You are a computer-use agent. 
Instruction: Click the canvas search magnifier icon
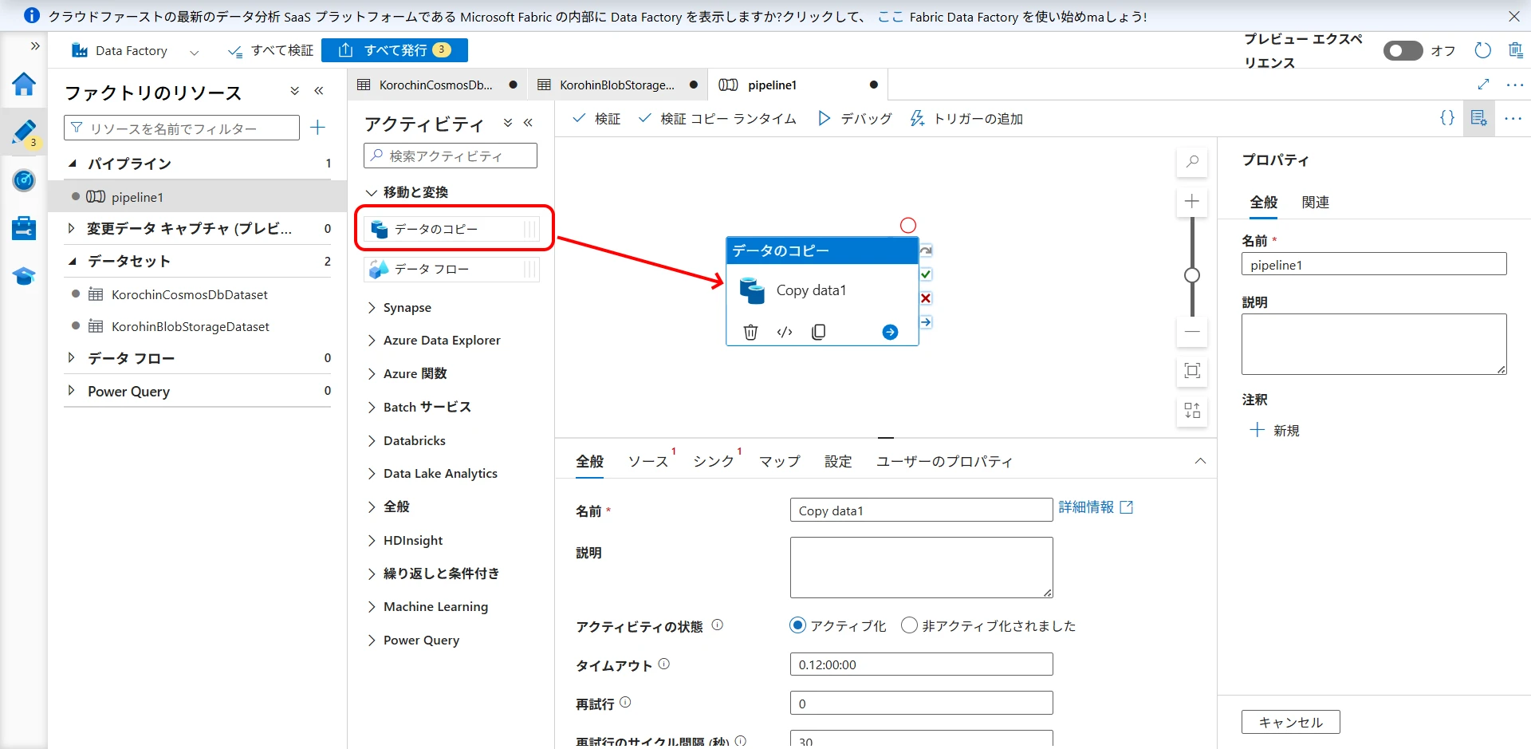tap(1192, 162)
